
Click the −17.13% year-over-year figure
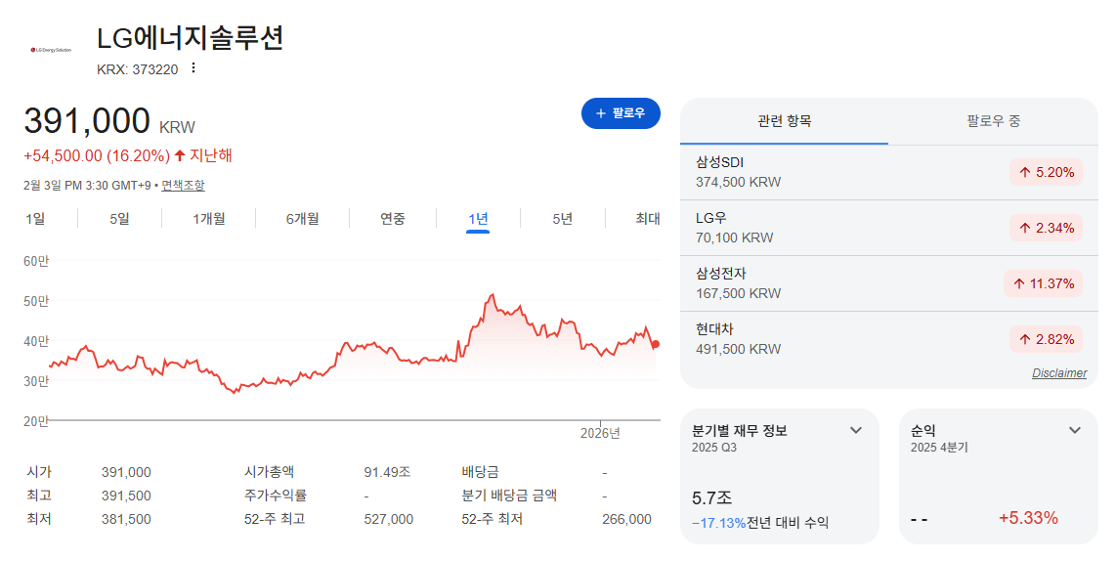(719, 523)
